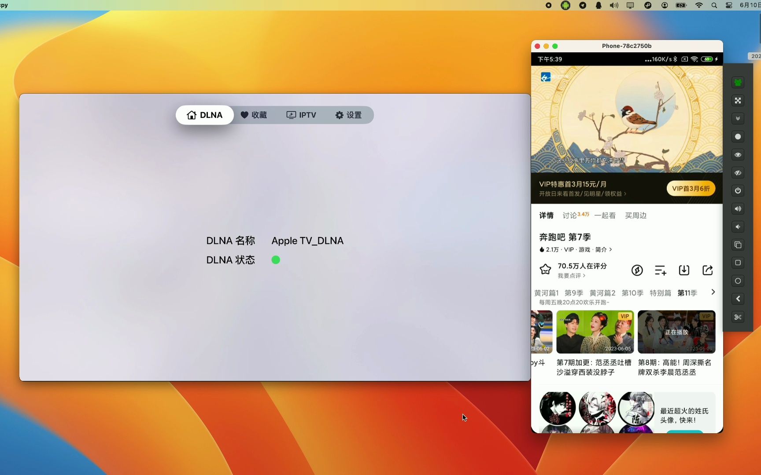The image size is (761, 475).
Task: Click the Android icon in menu bar
Action: 565,5
